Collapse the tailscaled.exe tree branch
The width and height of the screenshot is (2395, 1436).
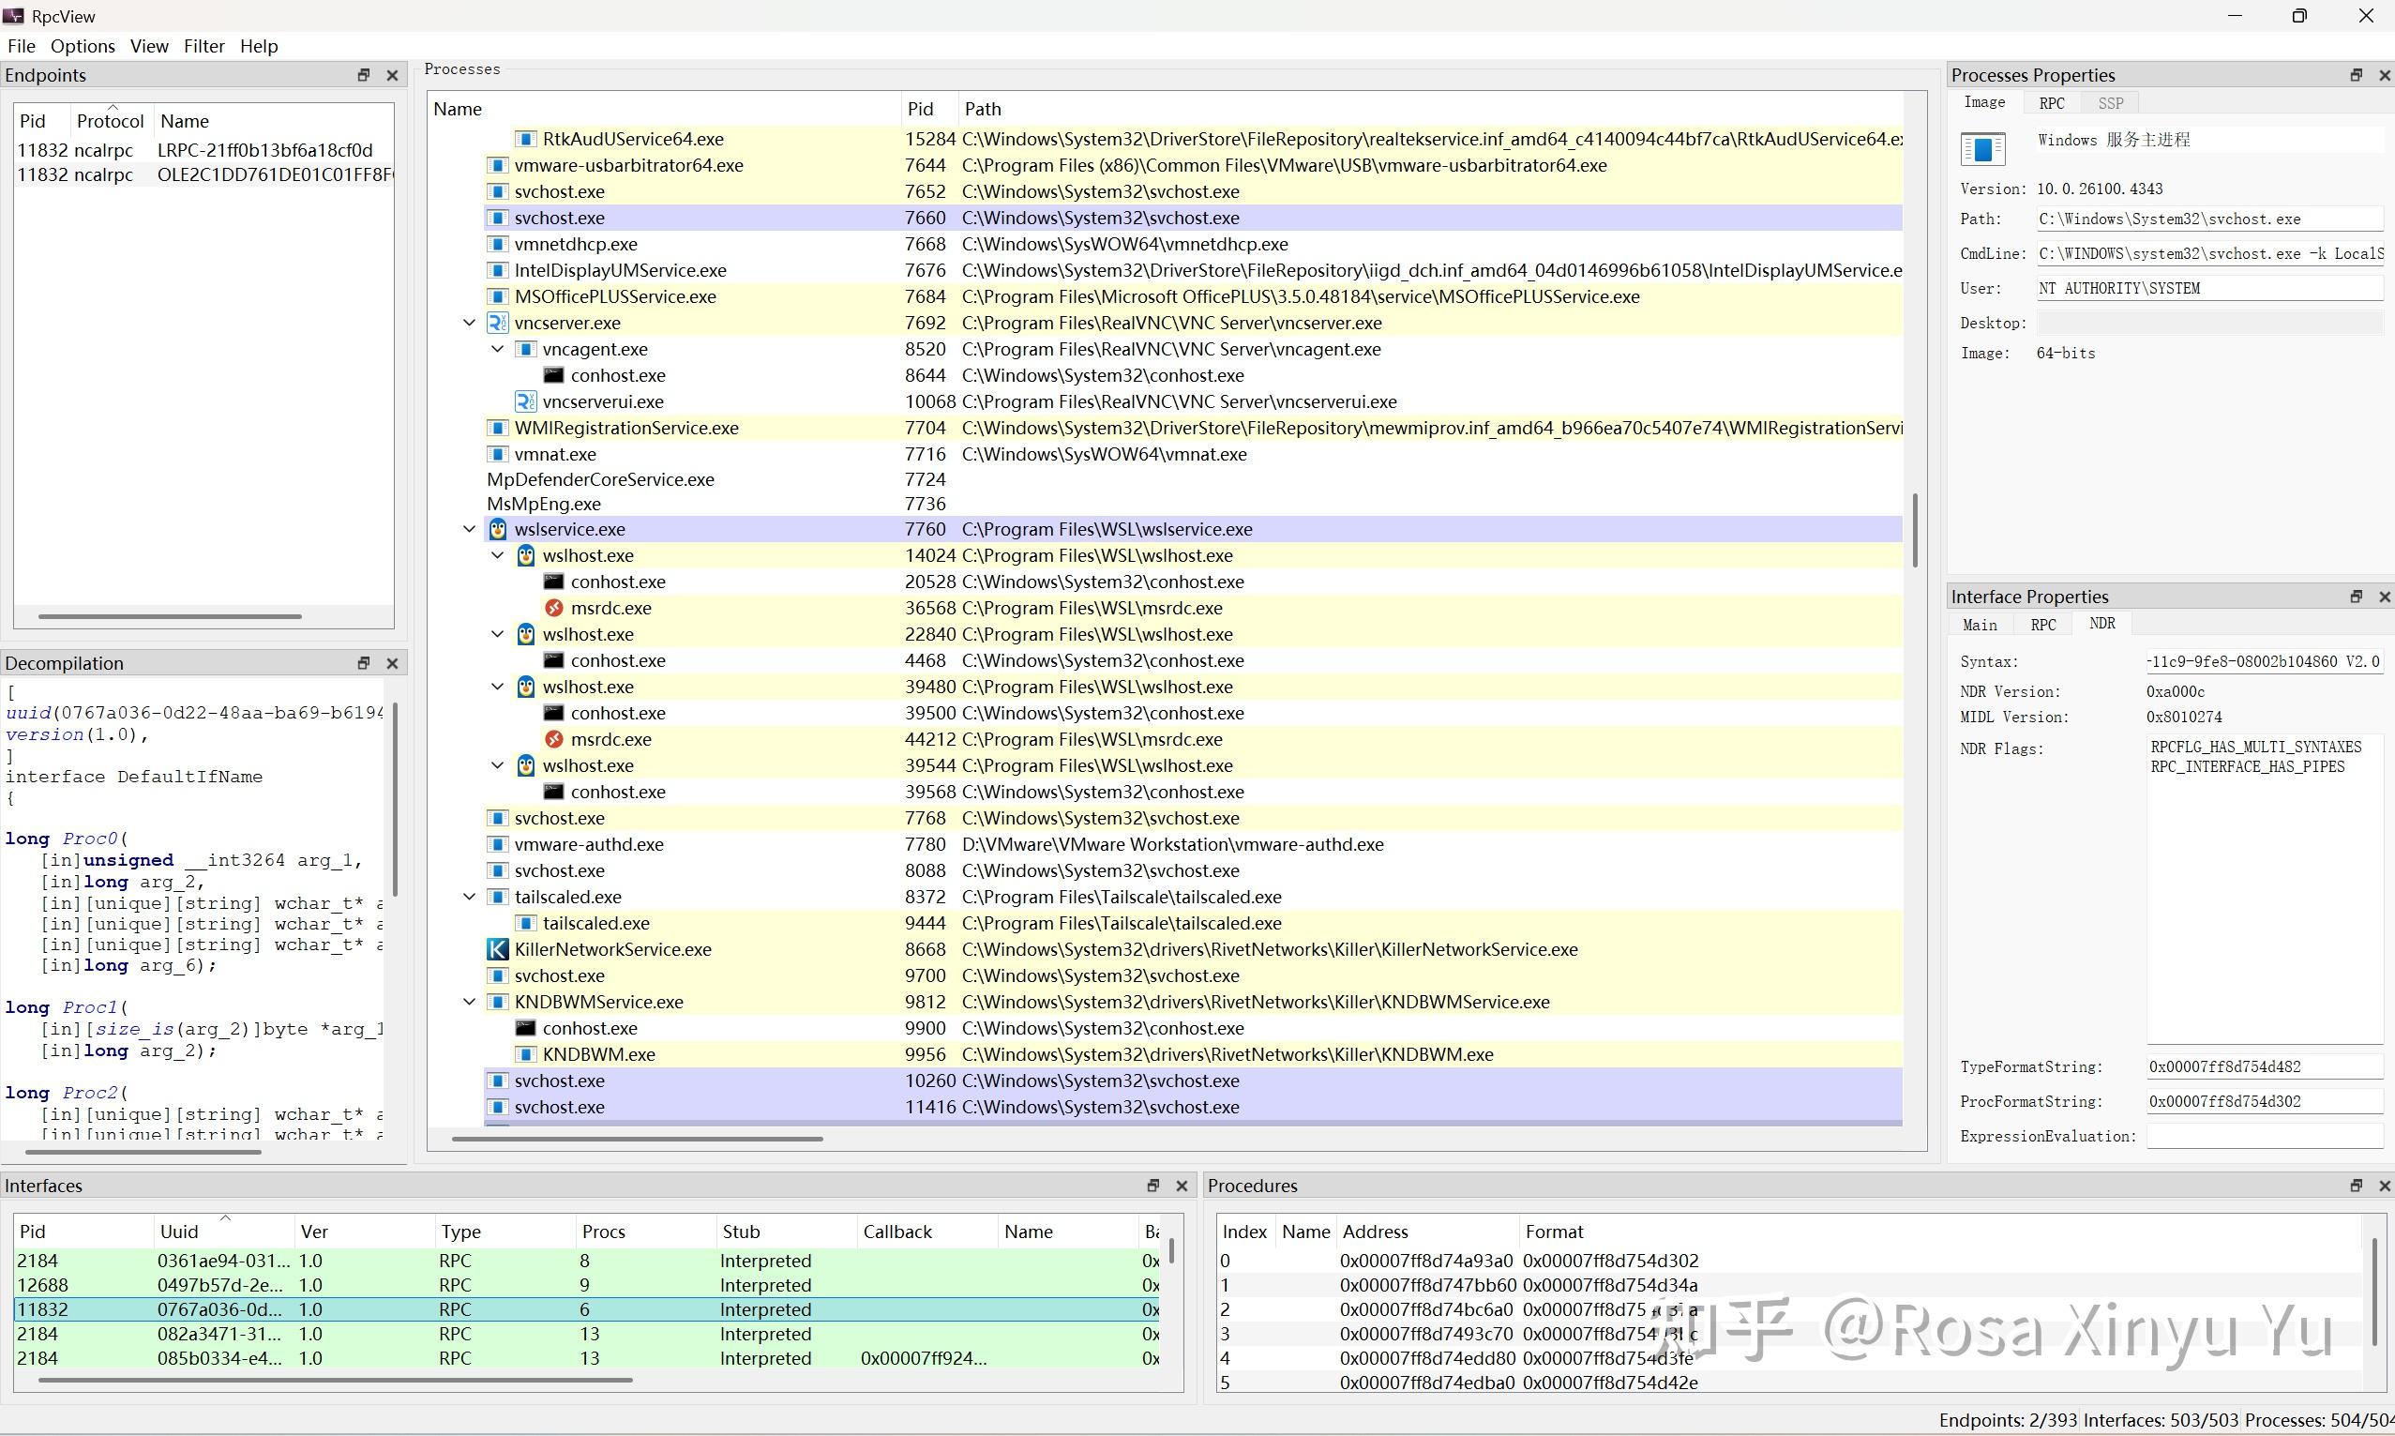coord(469,897)
